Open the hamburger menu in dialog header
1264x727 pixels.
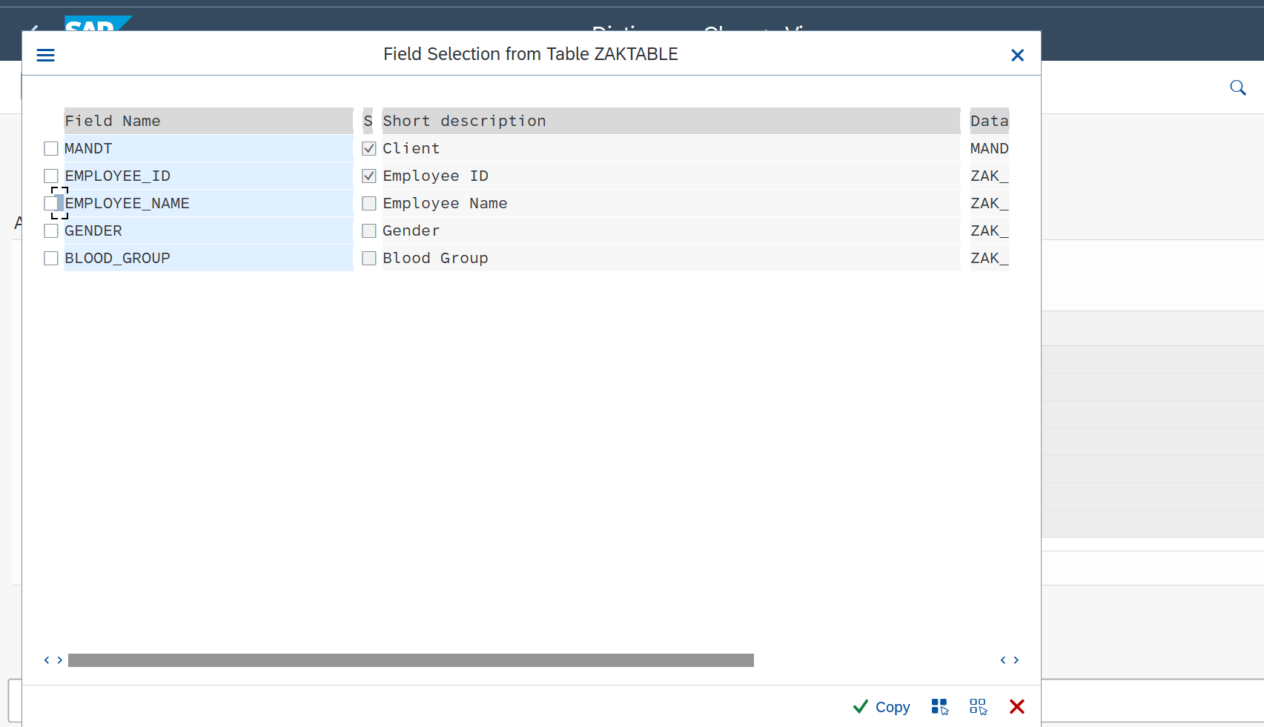click(x=45, y=55)
